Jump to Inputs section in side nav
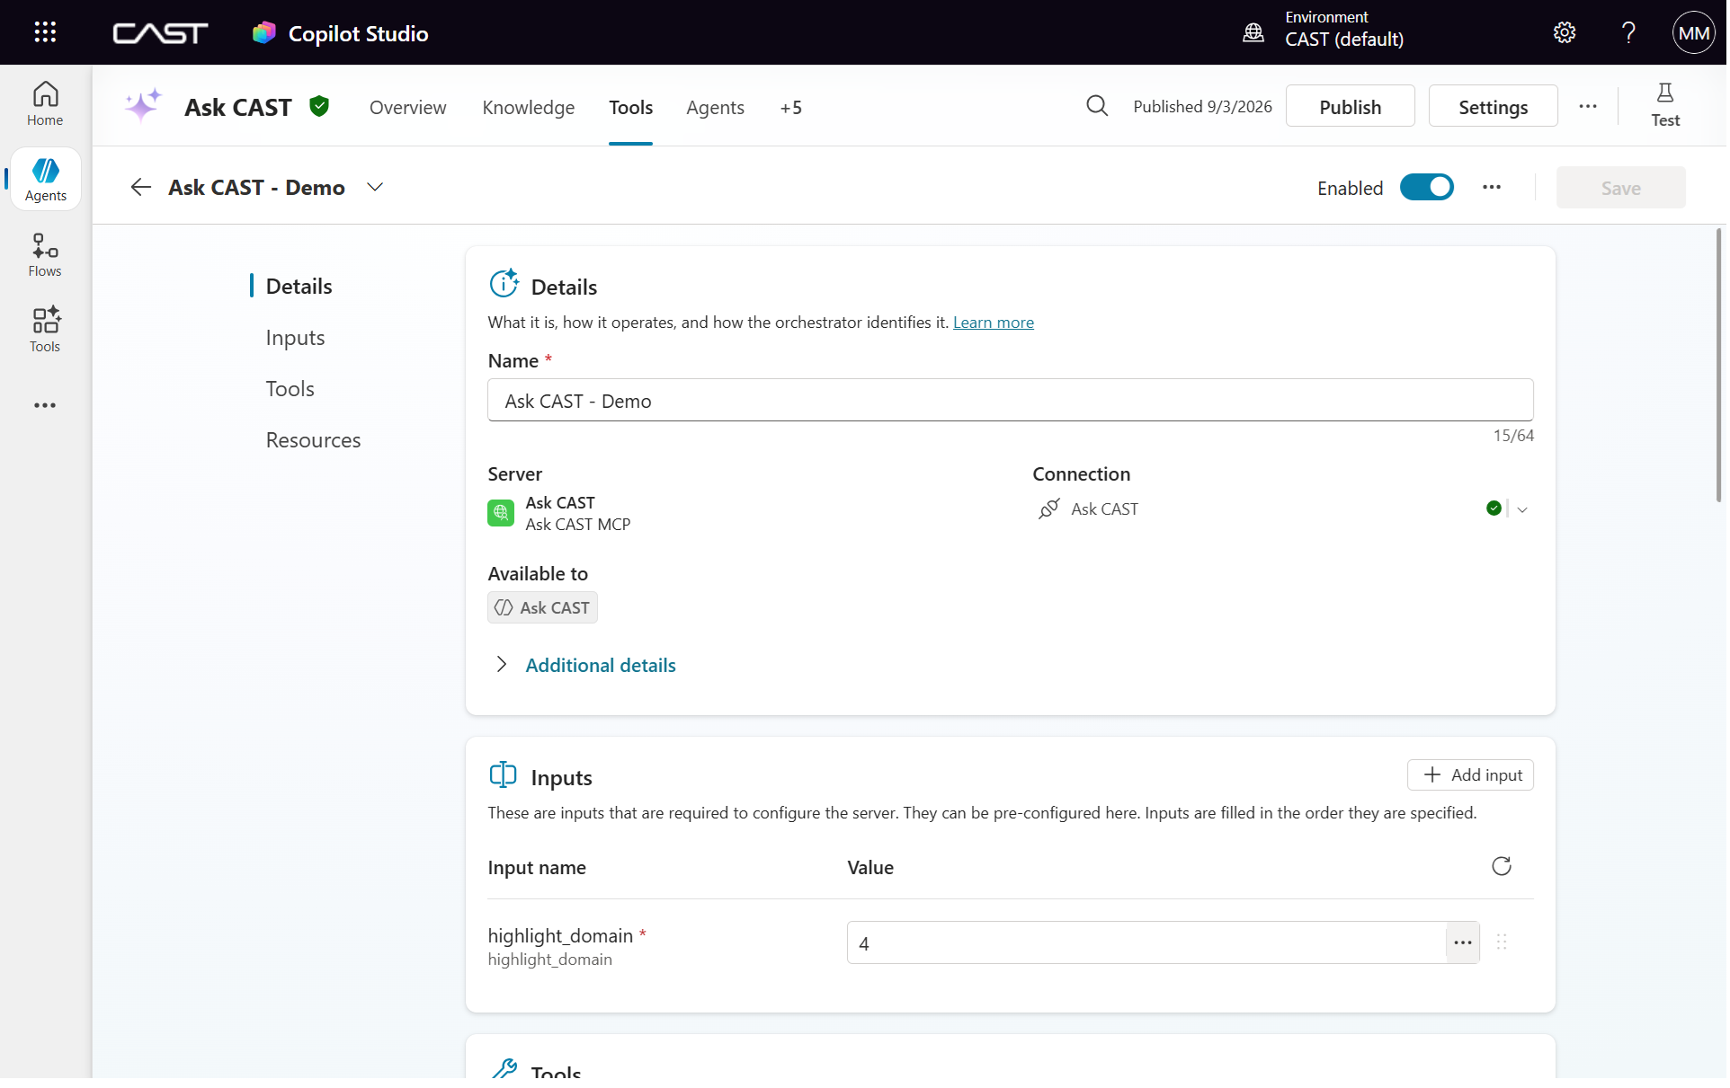 (296, 338)
